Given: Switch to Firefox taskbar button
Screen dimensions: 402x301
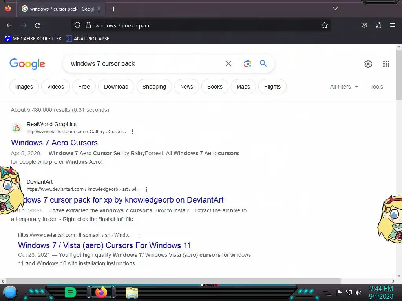Looking at the screenshot, I should tap(101, 292).
